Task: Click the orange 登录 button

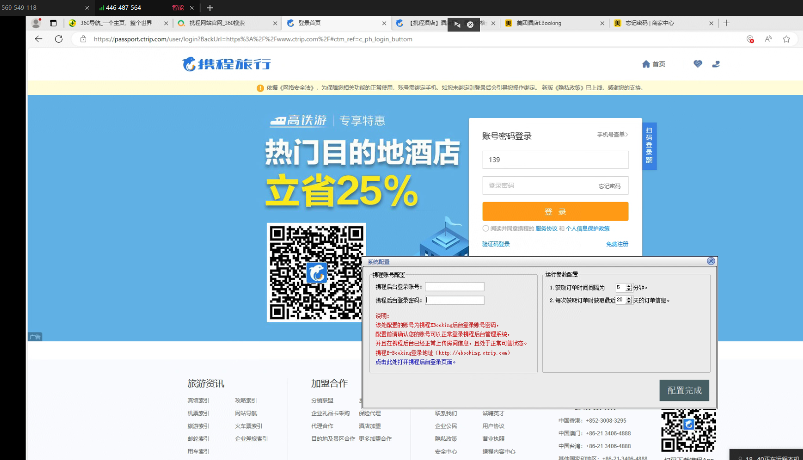Action: click(555, 211)
